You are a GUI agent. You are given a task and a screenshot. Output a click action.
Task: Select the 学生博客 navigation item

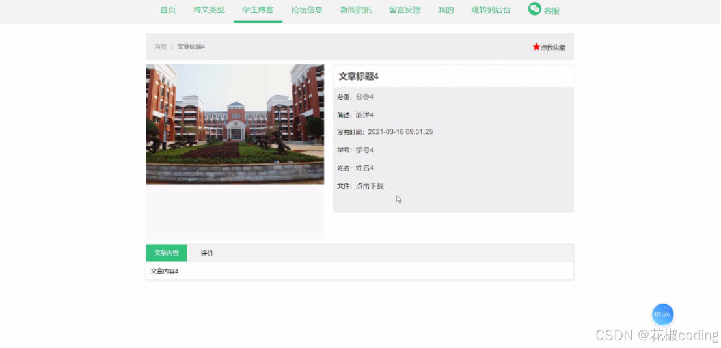click(258, 10)
